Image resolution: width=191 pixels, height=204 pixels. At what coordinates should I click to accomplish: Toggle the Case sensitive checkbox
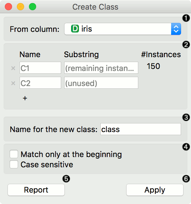(x=14, y=165)
